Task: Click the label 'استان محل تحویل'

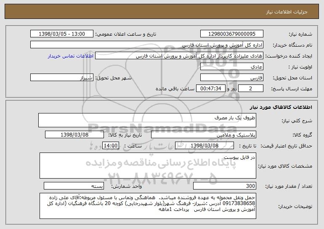Action: click(292, 78)
